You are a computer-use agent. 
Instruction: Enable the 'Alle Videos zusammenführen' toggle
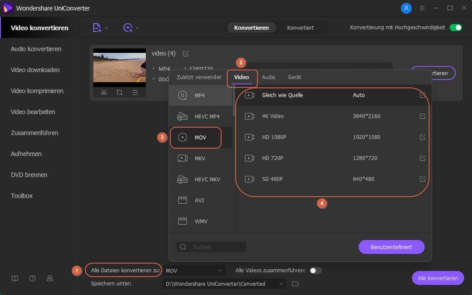(x=315, y=271)
